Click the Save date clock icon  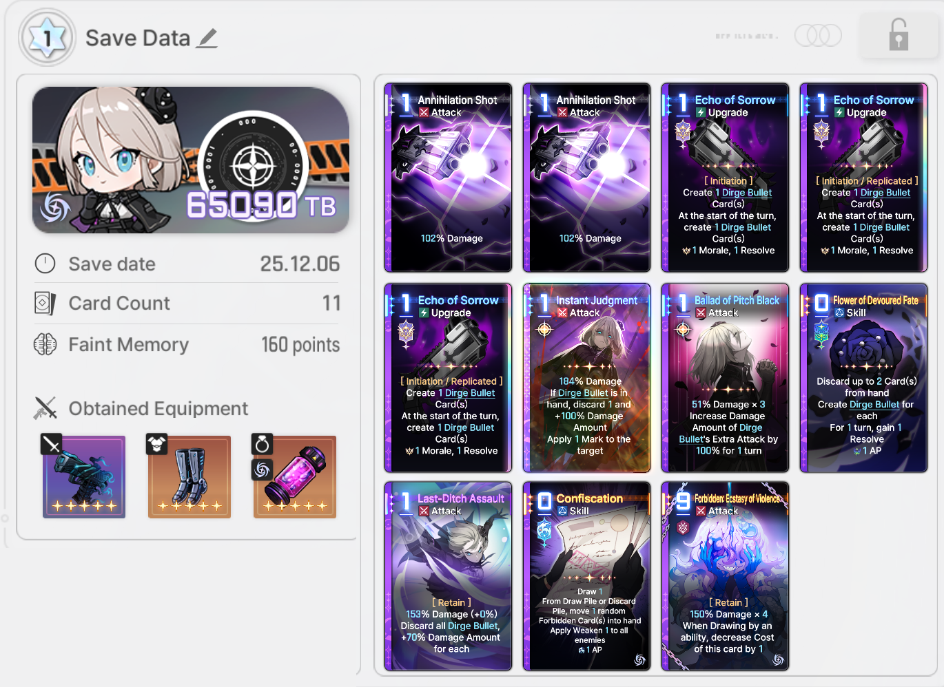pyautogui.click(x=45, y=264)
